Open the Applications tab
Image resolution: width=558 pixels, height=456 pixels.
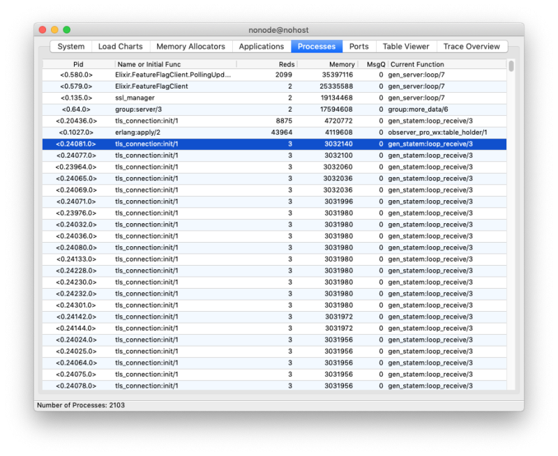click(x=262, y=46)
